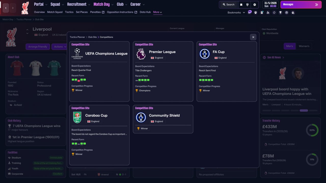
Task: Expand the Bookmarks dropdown
Action: coord(236,12)
